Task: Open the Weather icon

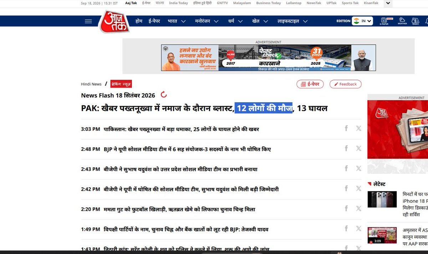Action: 402,21
